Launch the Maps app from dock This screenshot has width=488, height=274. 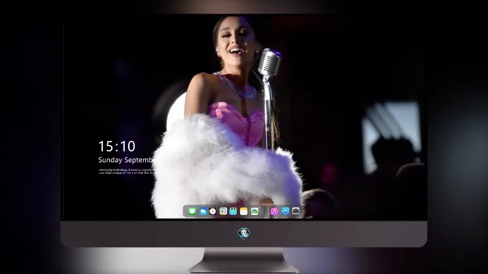click(223, 211)
